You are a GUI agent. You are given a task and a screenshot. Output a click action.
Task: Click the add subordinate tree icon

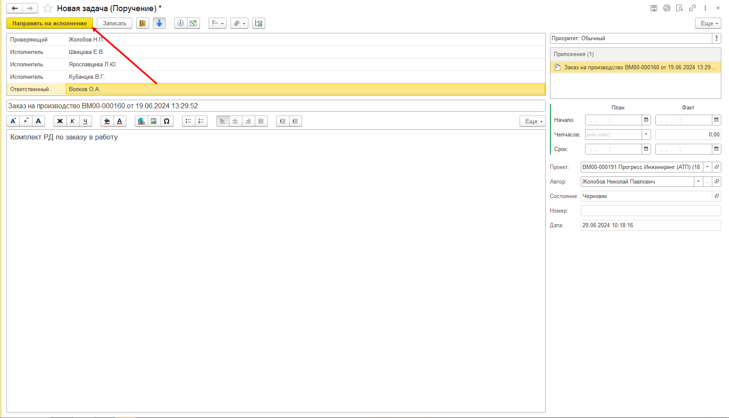point(259,23)
